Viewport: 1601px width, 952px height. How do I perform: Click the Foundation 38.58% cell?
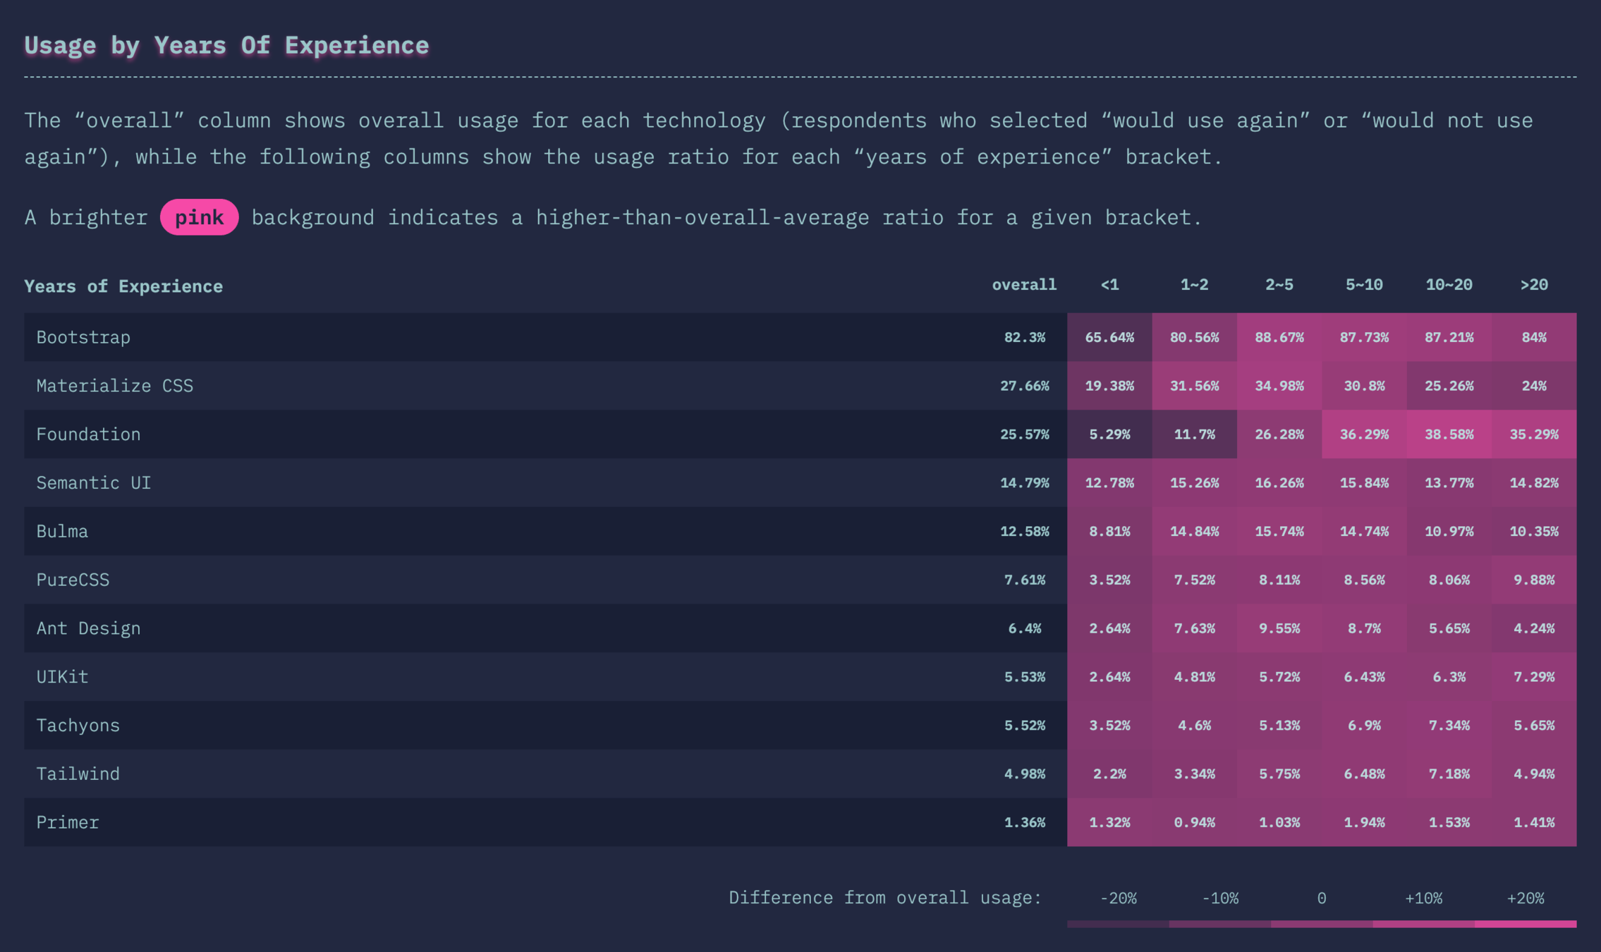pos(1449,434)
